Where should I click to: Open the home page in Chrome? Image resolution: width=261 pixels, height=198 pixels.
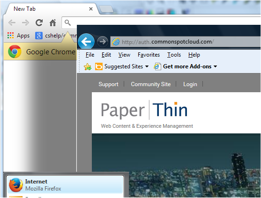coord(53,23)
